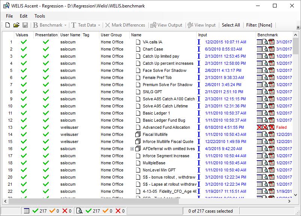301x216 pixels.
Task: Open the Edit menu
Action: (24, 16)
